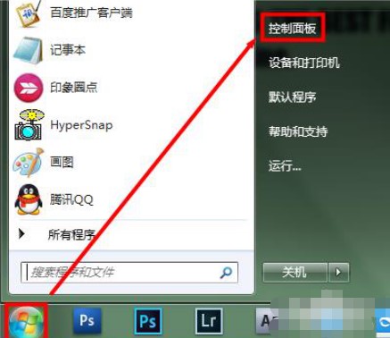
Task: Click the search magnifier icon
Action: pos(226,272)
